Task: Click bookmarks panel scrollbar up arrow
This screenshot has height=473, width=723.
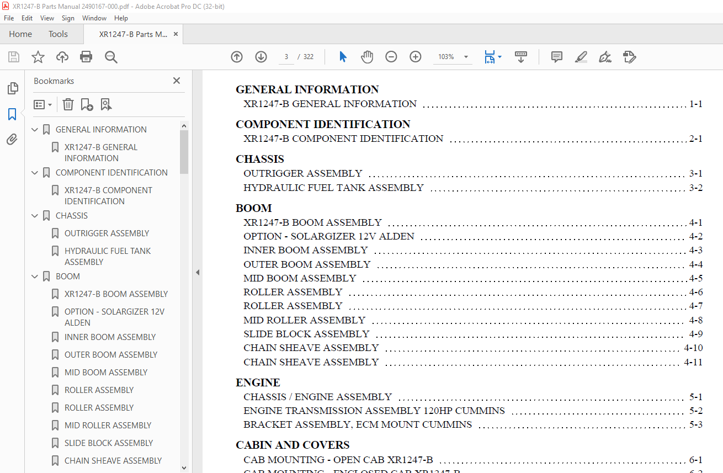Action: pyautogui.click(x=184, y=126)
